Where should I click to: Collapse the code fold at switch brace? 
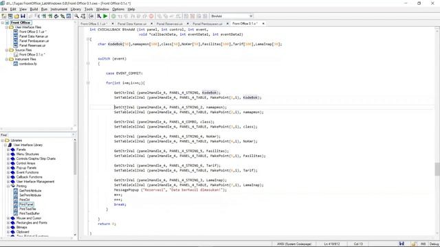(88, 64)
